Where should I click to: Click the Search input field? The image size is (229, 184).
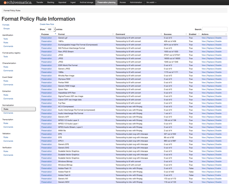(215, 30)
